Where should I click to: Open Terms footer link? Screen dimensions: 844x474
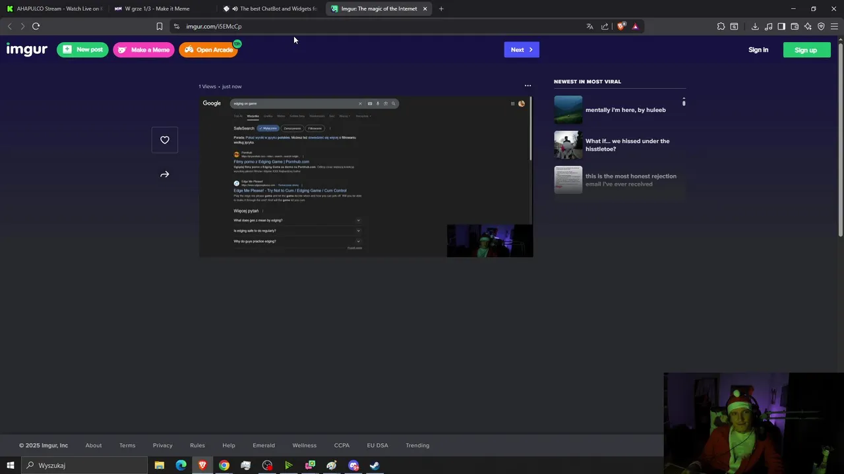(x=127, y=445)
